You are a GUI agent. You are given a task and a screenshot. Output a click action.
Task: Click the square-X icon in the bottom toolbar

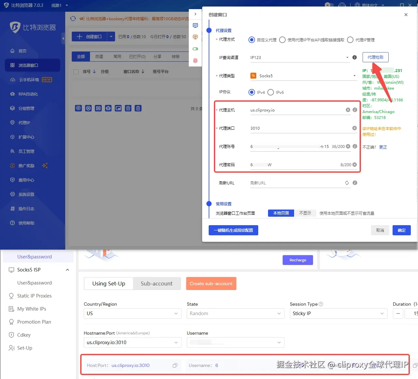click(x=98, y=108)
